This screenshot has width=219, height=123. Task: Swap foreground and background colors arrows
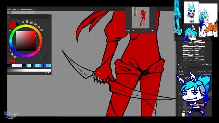19,22
